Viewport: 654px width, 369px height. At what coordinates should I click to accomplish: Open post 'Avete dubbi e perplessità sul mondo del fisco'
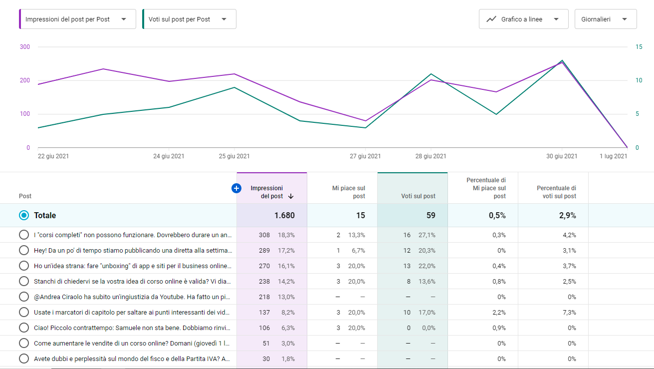click(133, 359)
